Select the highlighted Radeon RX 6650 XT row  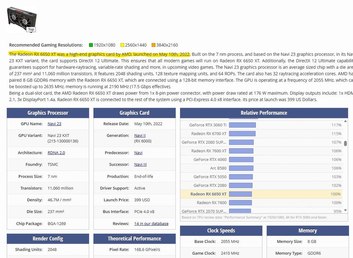point(261,194)
